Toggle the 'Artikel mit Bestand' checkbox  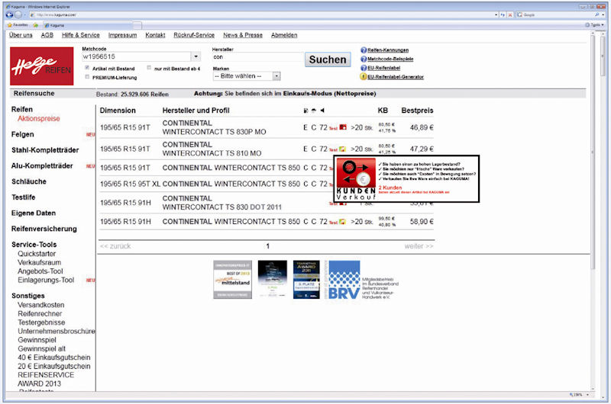pos(87,68)
